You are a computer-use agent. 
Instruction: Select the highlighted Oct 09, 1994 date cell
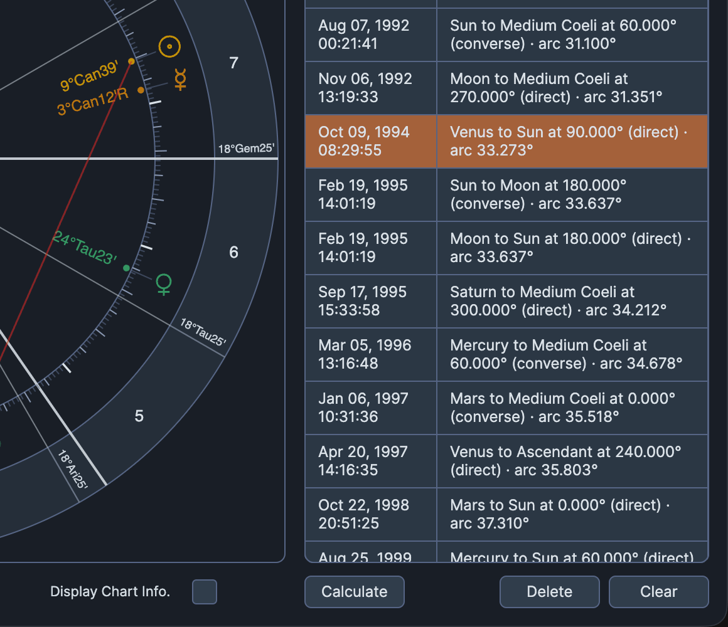coord(370,142)
